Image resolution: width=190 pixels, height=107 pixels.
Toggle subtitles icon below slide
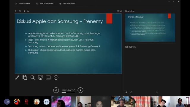(x=48, y=78)
